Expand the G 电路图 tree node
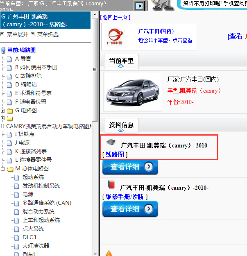 [2, 111]
